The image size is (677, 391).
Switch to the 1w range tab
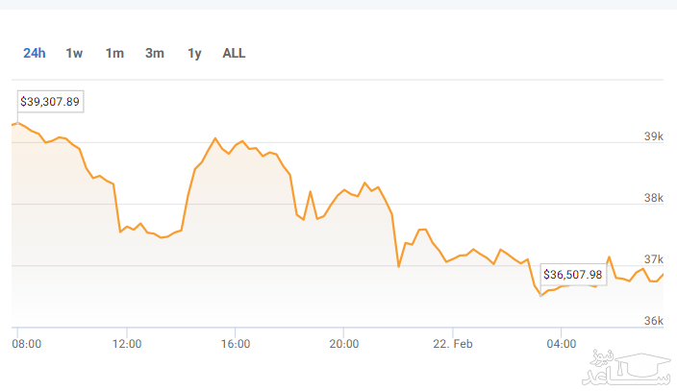[x=74, y=53]
